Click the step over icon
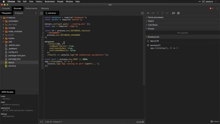The width and height of the screenshot is (220, 124). coord(153,13)
